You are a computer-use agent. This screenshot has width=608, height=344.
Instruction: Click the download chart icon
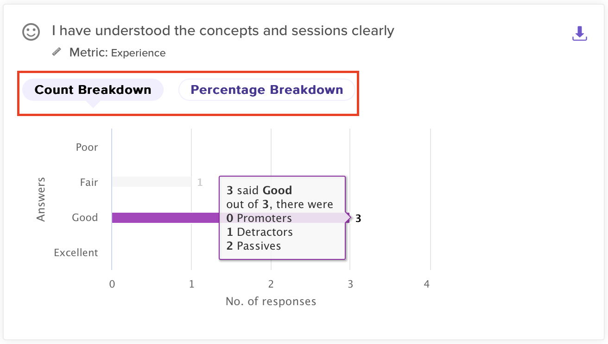[x=580, y=33]
